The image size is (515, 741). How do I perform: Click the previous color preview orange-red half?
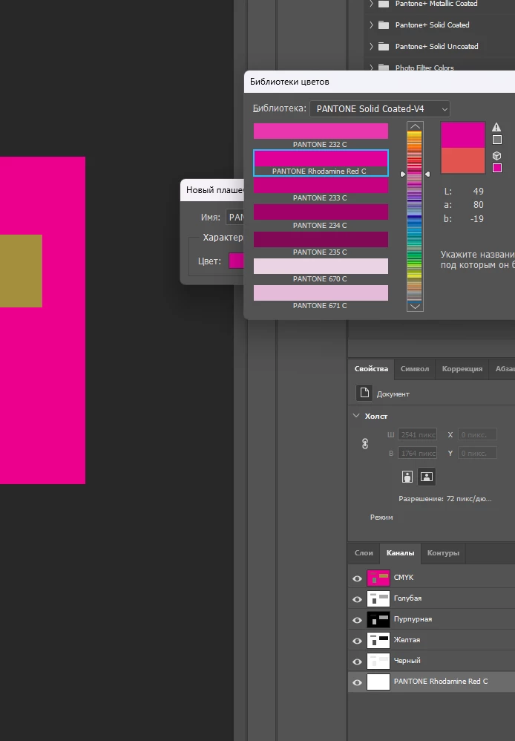(x=463, y=160)
